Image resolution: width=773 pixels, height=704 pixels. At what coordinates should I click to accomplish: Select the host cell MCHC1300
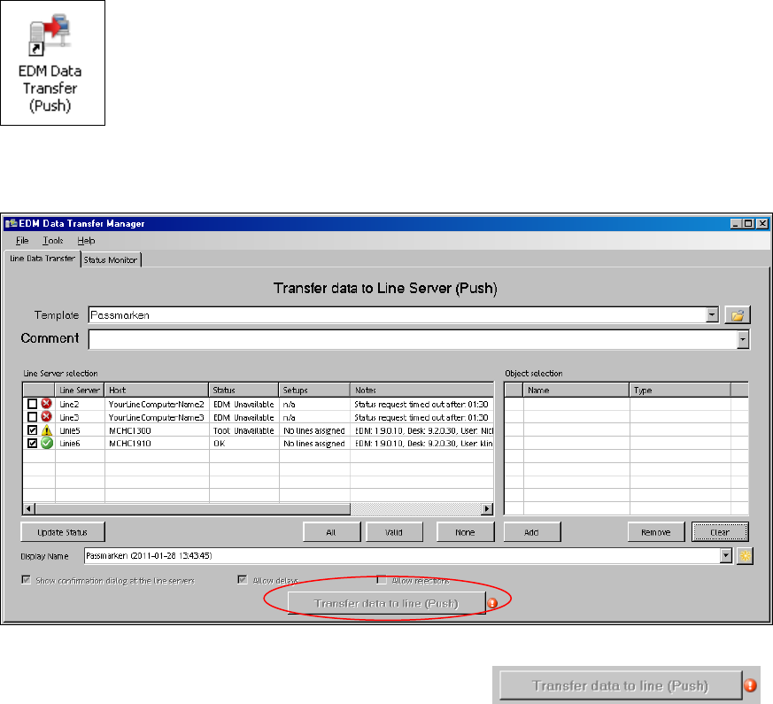[157, 430]
